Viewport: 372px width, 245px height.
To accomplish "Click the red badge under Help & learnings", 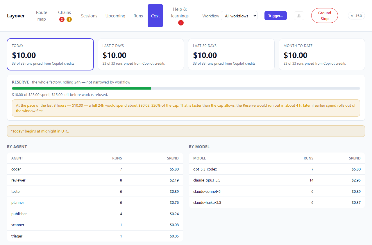I will [181, 23].
